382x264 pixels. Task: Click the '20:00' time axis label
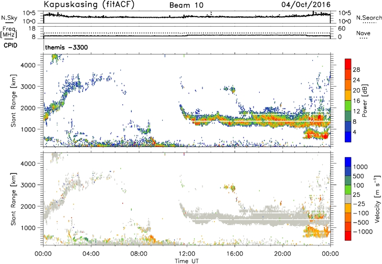pyautogui.click(x=283, y=254)
